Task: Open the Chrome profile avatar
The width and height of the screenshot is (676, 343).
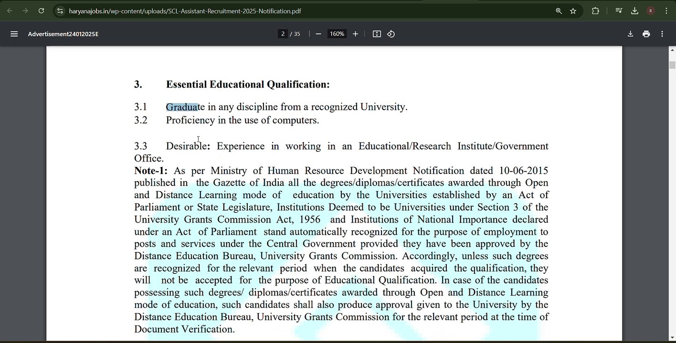Action: tap(651, 11)
